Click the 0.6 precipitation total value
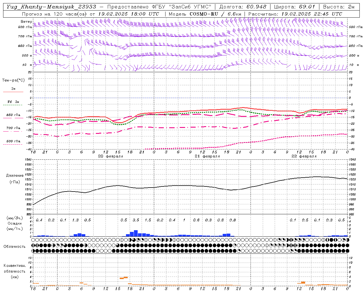Viewport: 364px width, 291px height. point(196,220)
